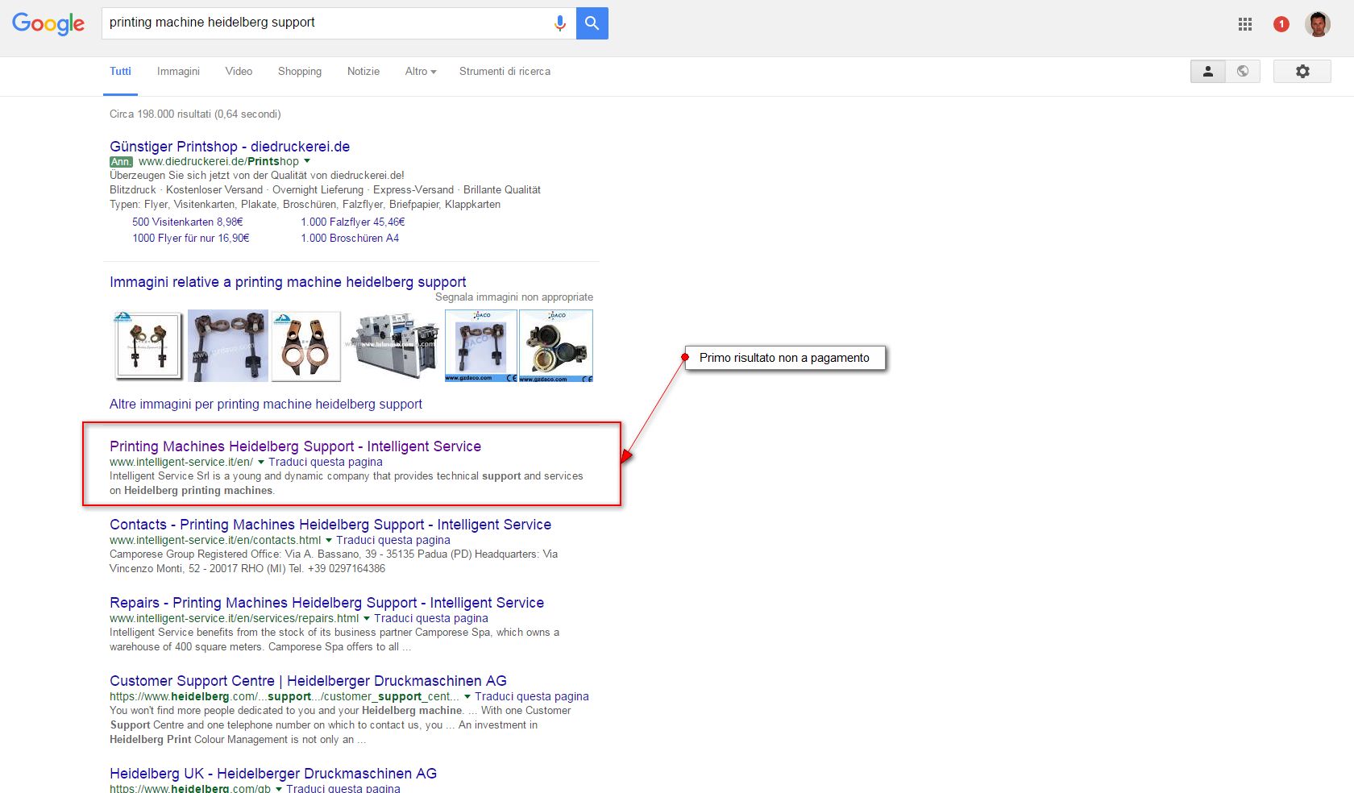Screen dimensions: 1354x793
Task: Expand the Altro dropdown menu
Action: (421, 72)
